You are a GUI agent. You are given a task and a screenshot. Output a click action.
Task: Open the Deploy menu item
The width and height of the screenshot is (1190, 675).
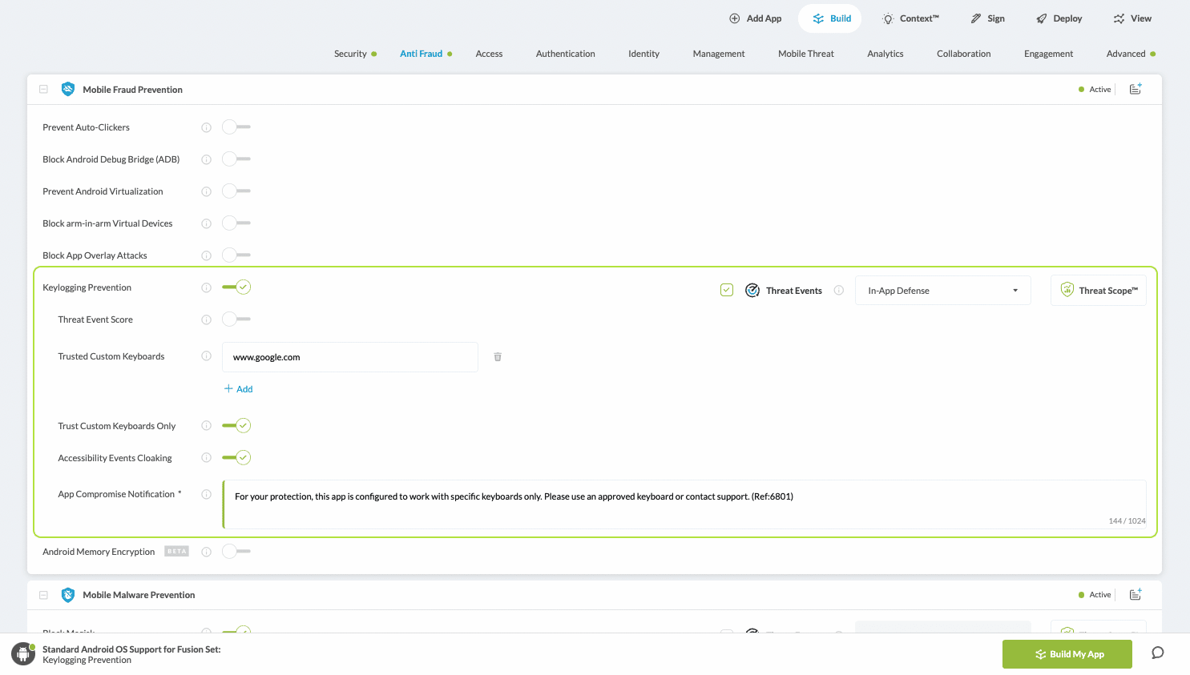click(1059, 18)
